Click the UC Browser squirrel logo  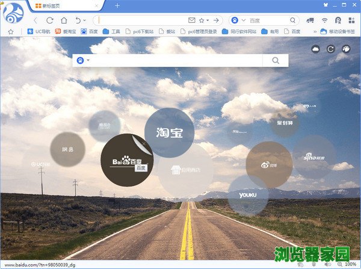pyautogui.click(x=13, y=13)
